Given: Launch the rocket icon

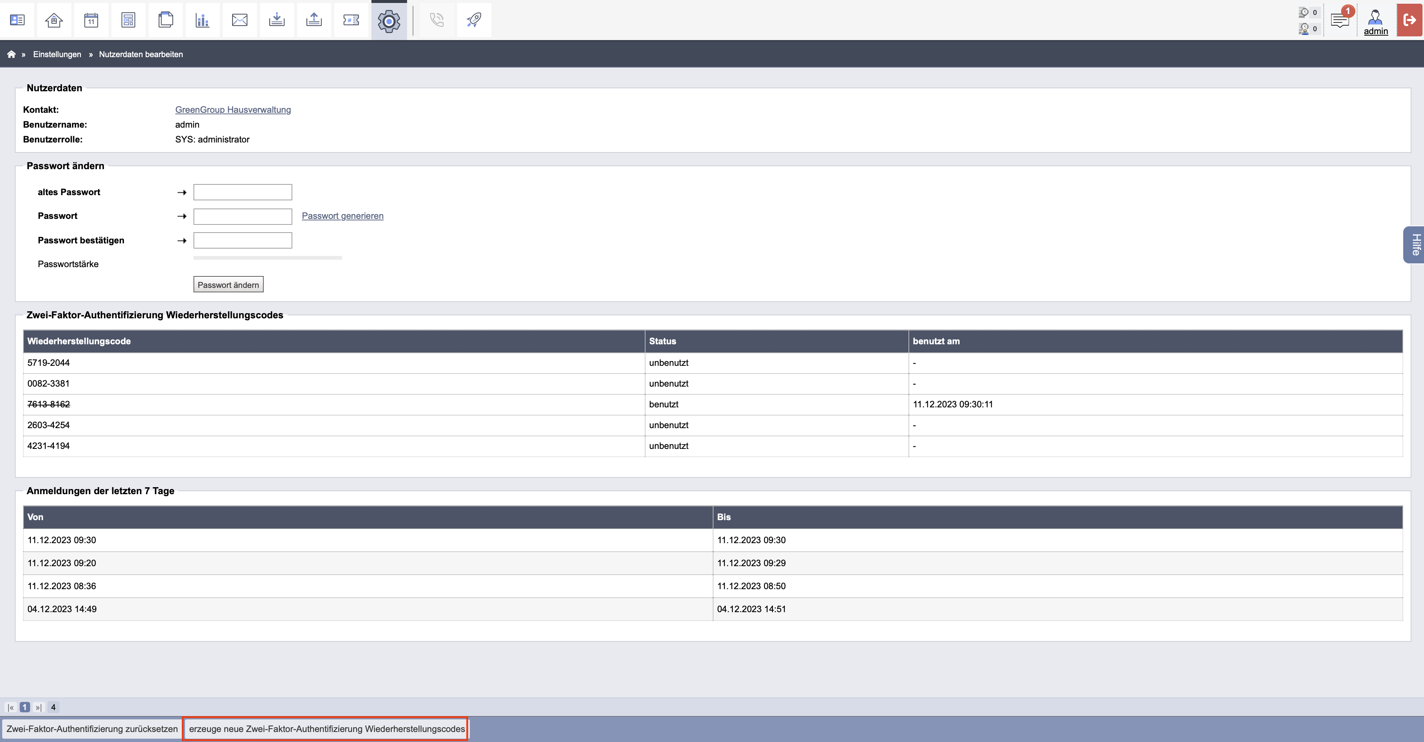Looking at the screenshot, I should coord(474,20).
